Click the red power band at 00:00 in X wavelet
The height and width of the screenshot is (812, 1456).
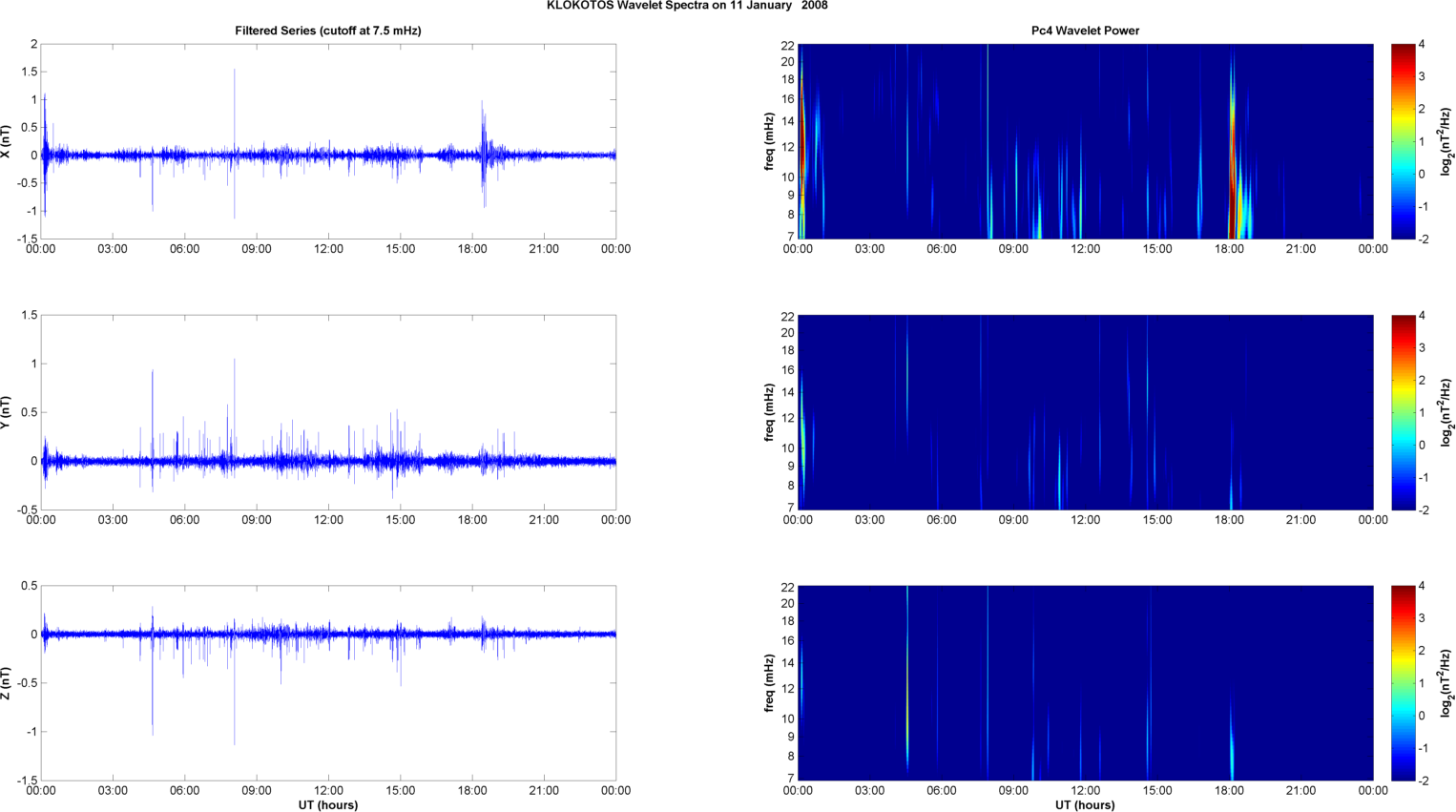coord(801,143)
